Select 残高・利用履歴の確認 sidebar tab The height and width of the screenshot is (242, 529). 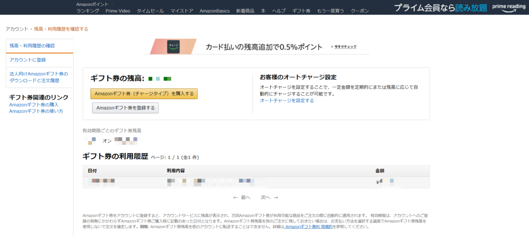coord(39,46)
